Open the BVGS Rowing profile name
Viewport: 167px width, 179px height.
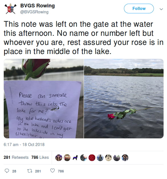coord(37,6)
